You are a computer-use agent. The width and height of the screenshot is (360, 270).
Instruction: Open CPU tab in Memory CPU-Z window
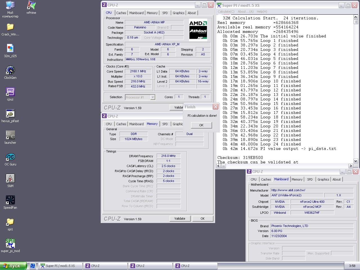coord(109,124)
